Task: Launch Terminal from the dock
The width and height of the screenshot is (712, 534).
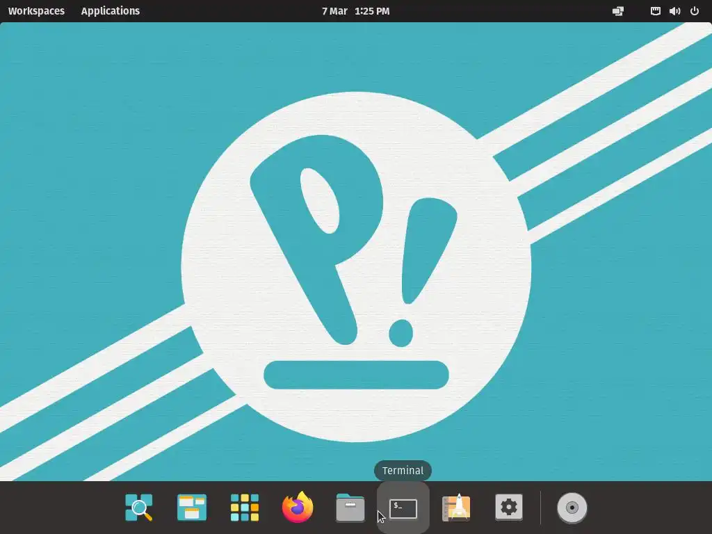Action: [403, 508]
